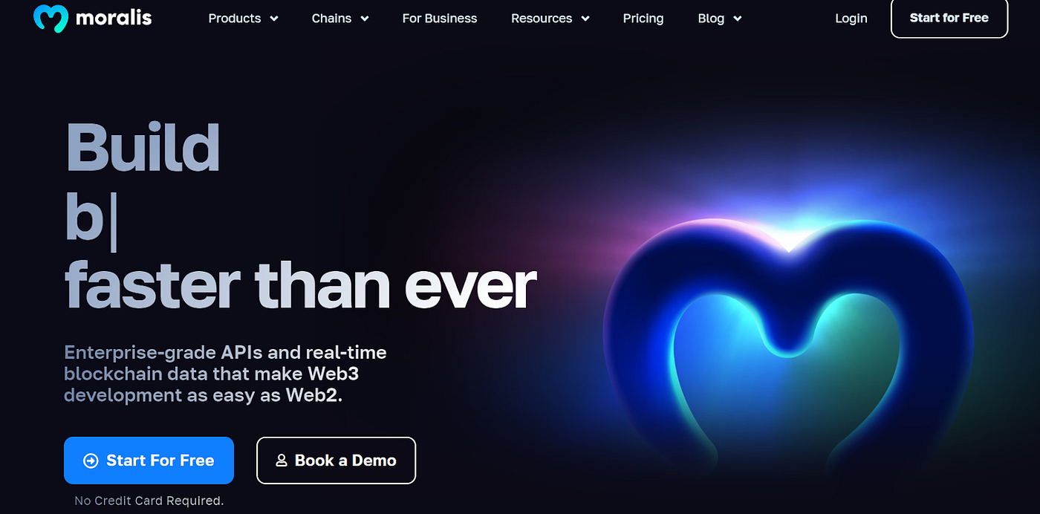This screenshot has height=514, width=1040.
Task: Expand the Chains dropdown chevron
Action: (365, 19)
